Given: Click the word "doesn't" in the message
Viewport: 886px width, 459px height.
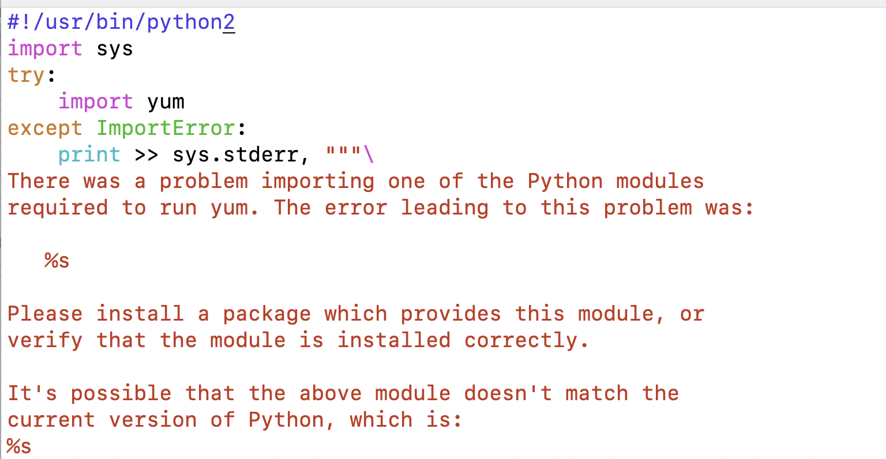Looking at the screenshot, I should 508,393.
